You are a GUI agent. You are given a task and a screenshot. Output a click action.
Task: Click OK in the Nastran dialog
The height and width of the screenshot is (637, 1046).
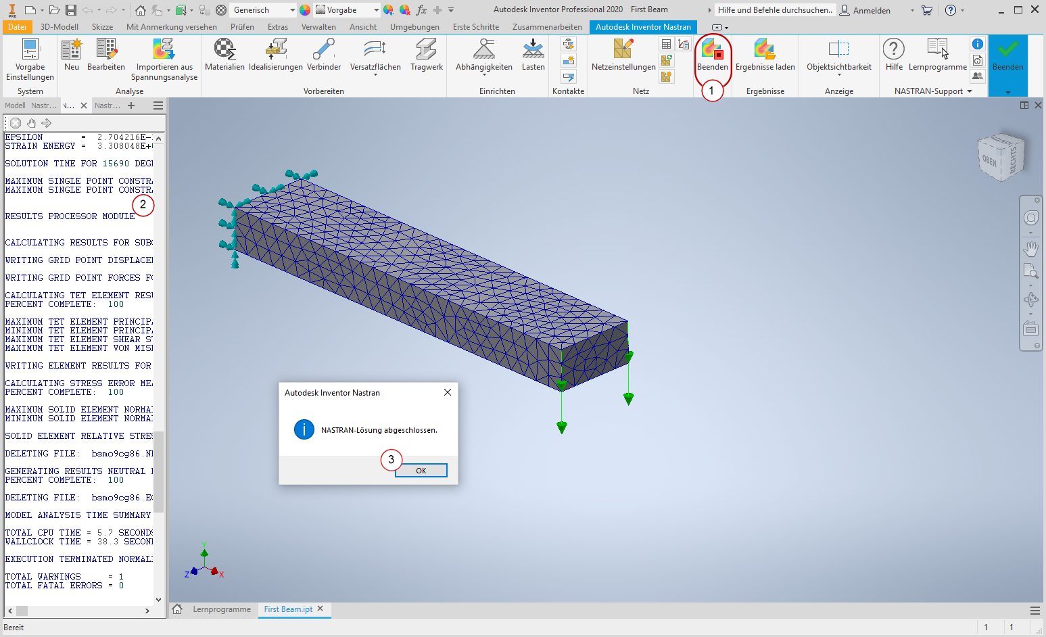point(421,471)
